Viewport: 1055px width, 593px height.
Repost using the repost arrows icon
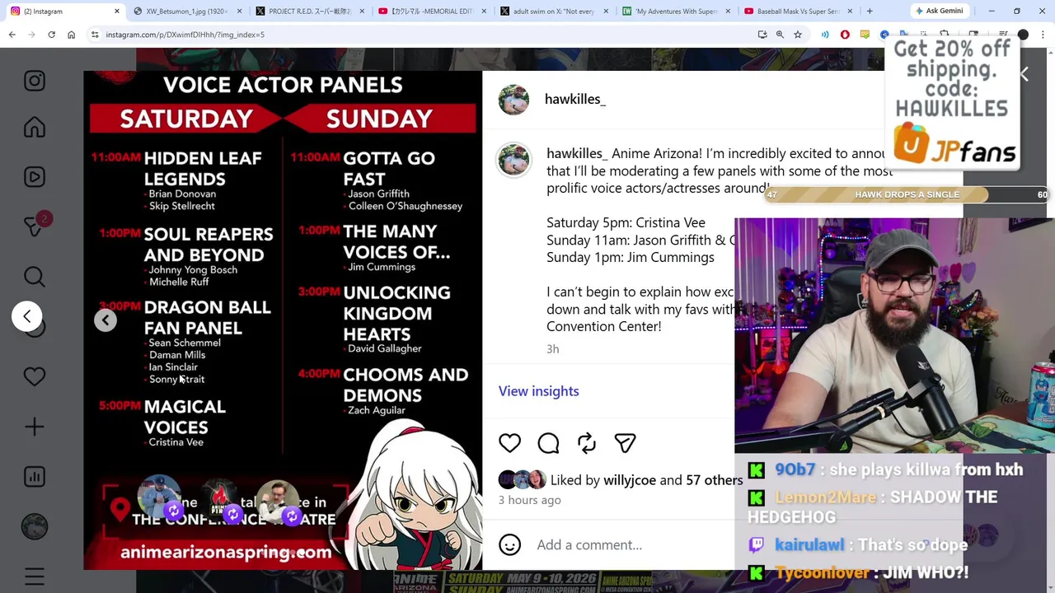587,443
